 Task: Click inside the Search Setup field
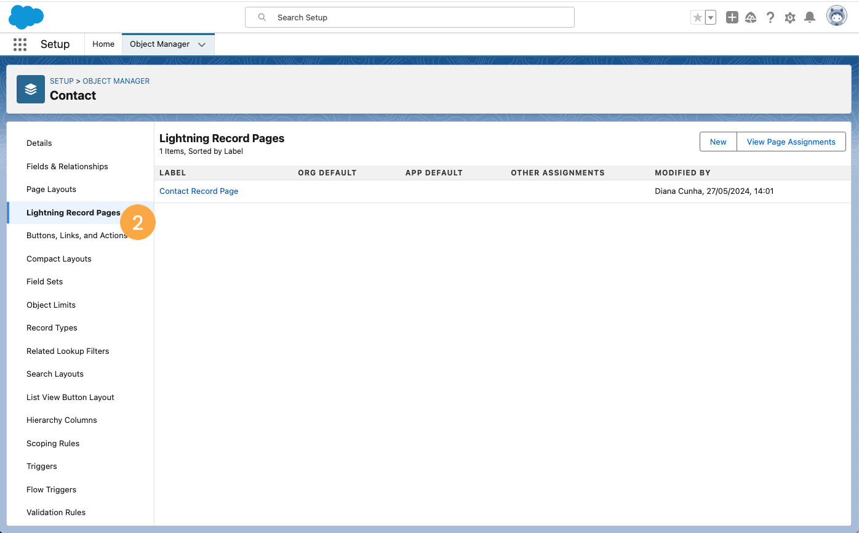410,17
